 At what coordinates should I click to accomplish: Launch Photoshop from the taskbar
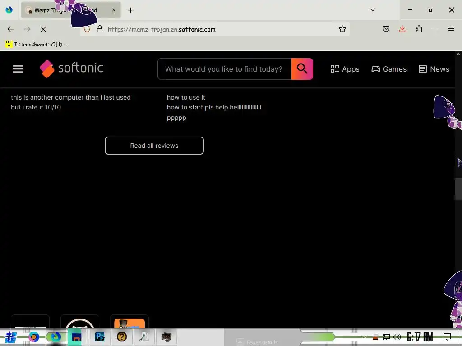pyautogui.click(x=100, y=337)
